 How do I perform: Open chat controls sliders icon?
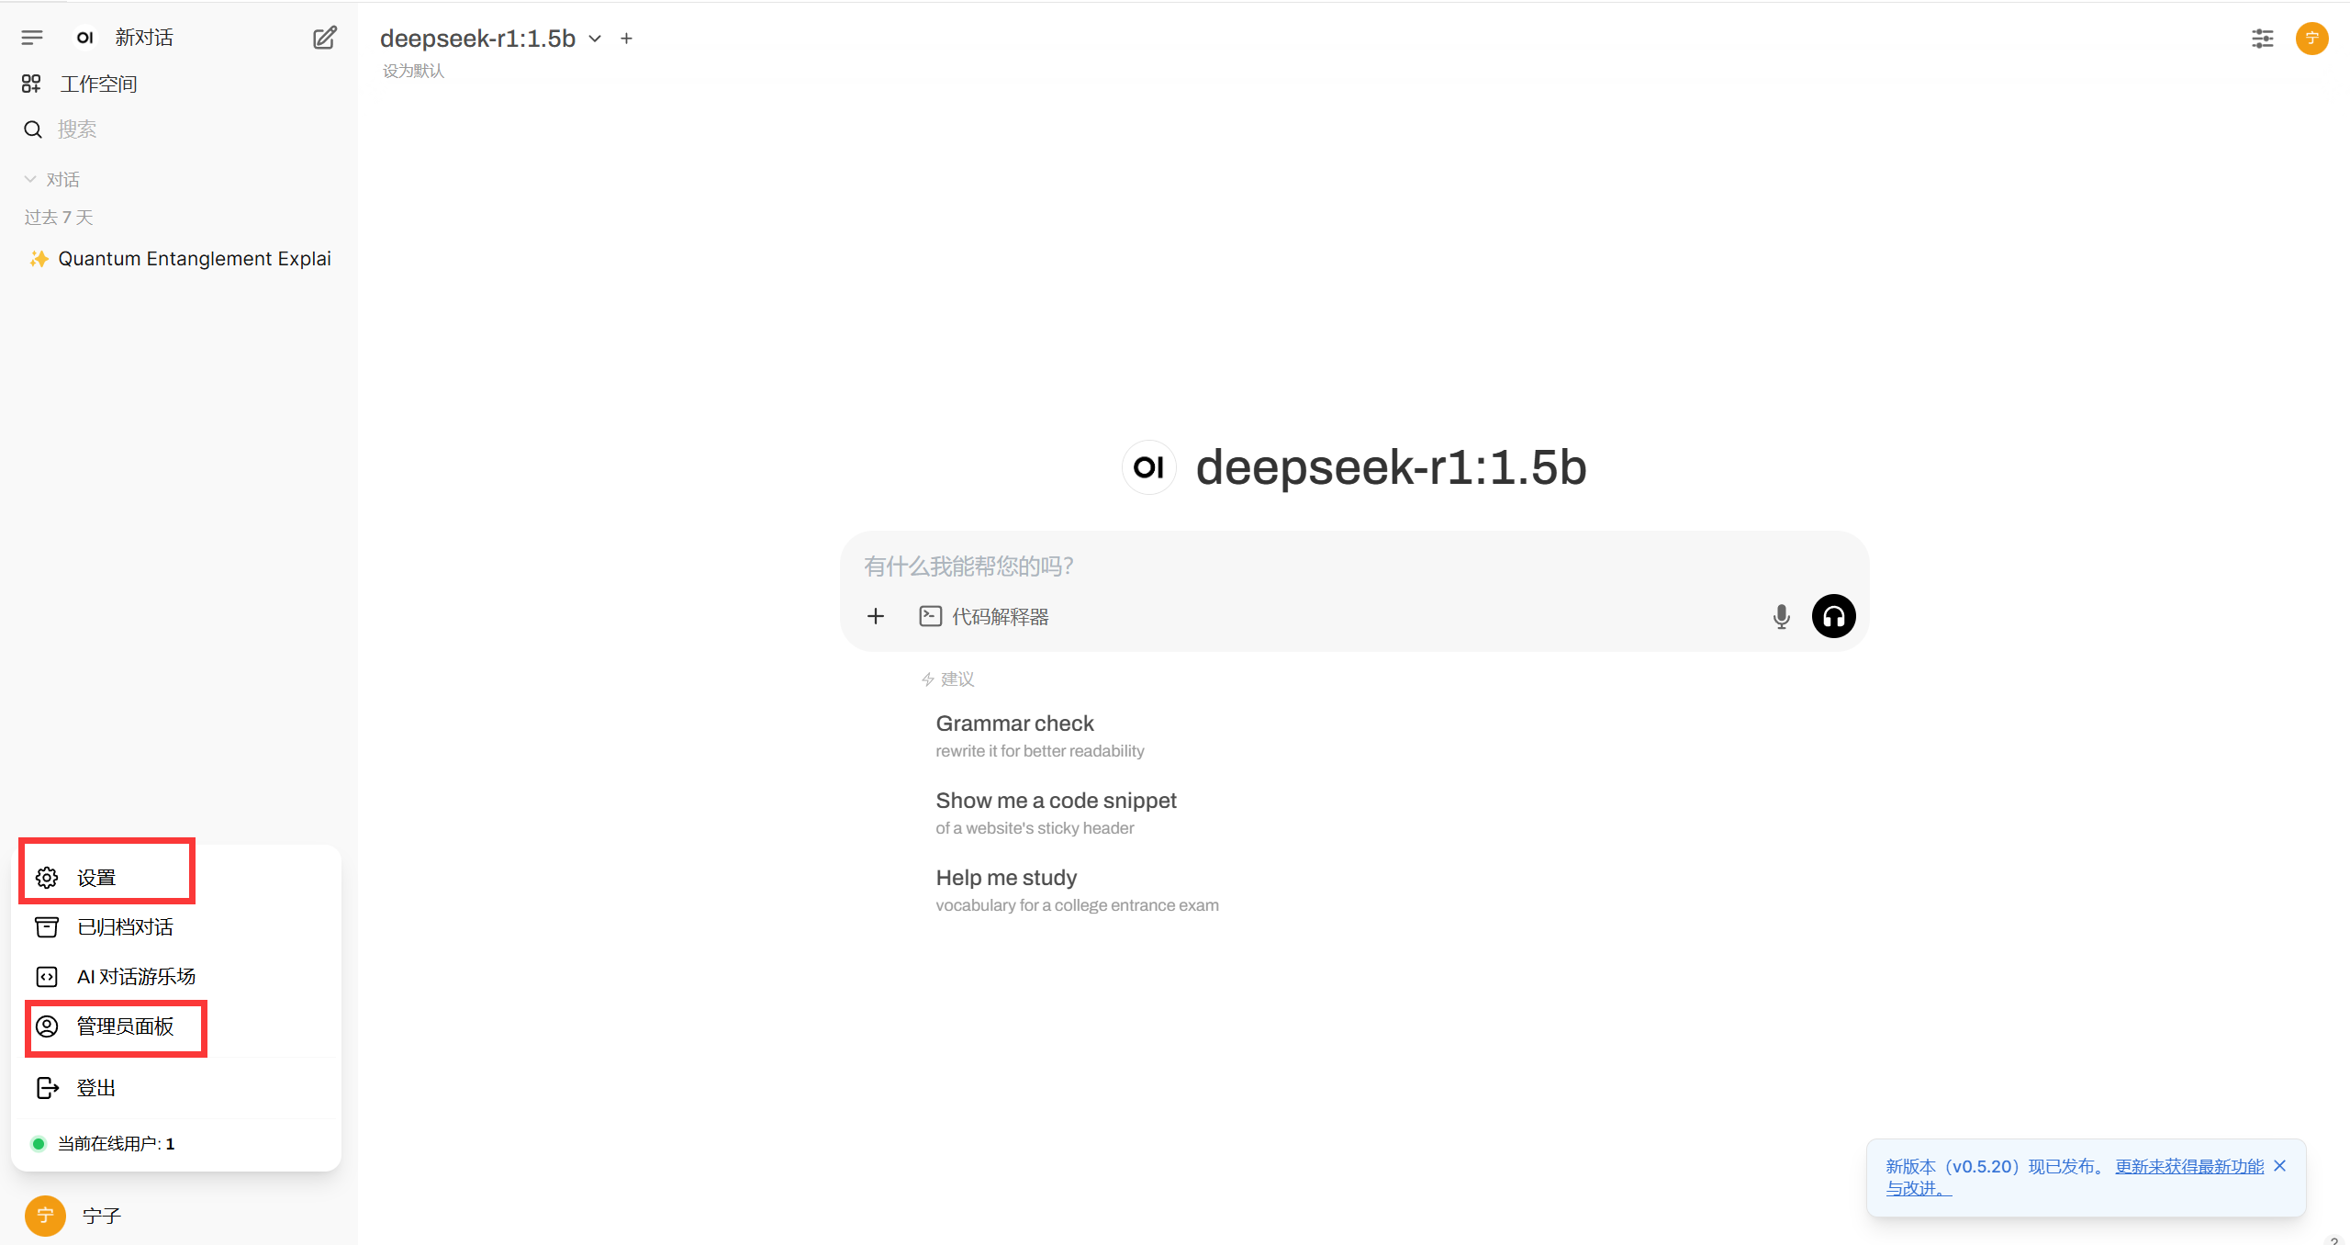click(2262, 39)
